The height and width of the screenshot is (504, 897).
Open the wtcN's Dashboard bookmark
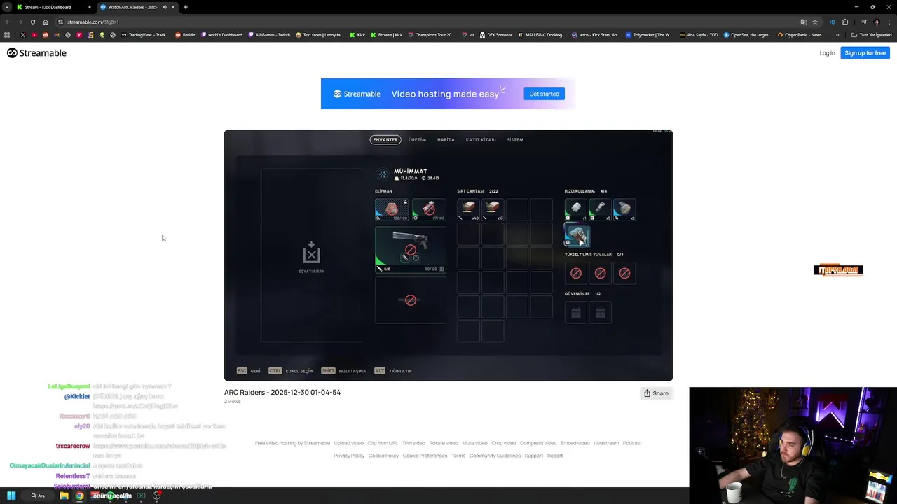(x=221, y=35)
